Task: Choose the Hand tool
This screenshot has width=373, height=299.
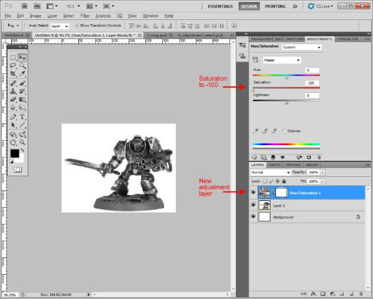Action: point(14,141)
